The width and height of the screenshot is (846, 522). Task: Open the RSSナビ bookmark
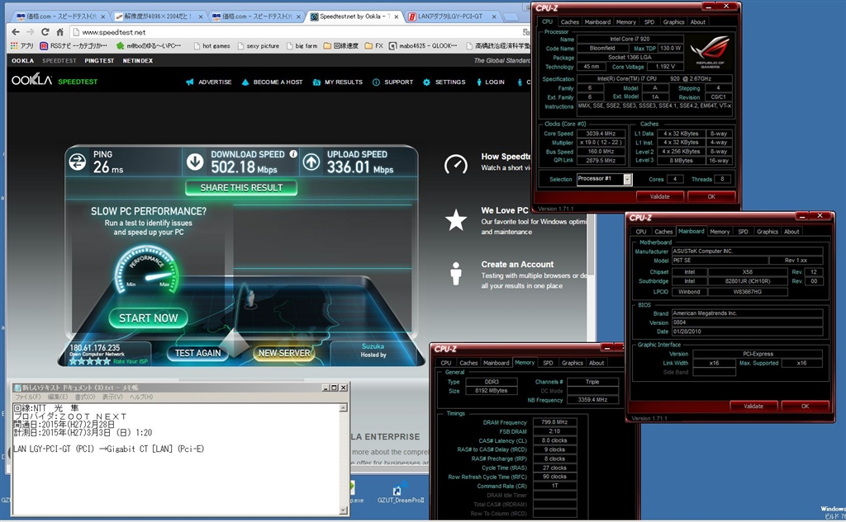pos(74,46)
